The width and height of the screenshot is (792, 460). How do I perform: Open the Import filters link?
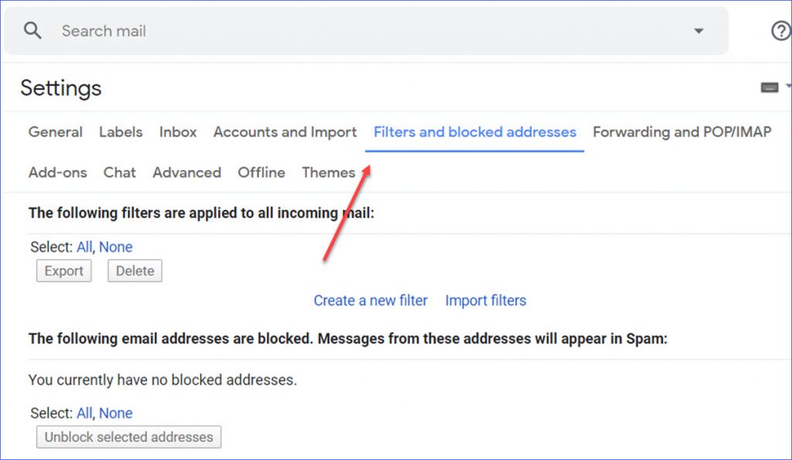coord(486,301)
